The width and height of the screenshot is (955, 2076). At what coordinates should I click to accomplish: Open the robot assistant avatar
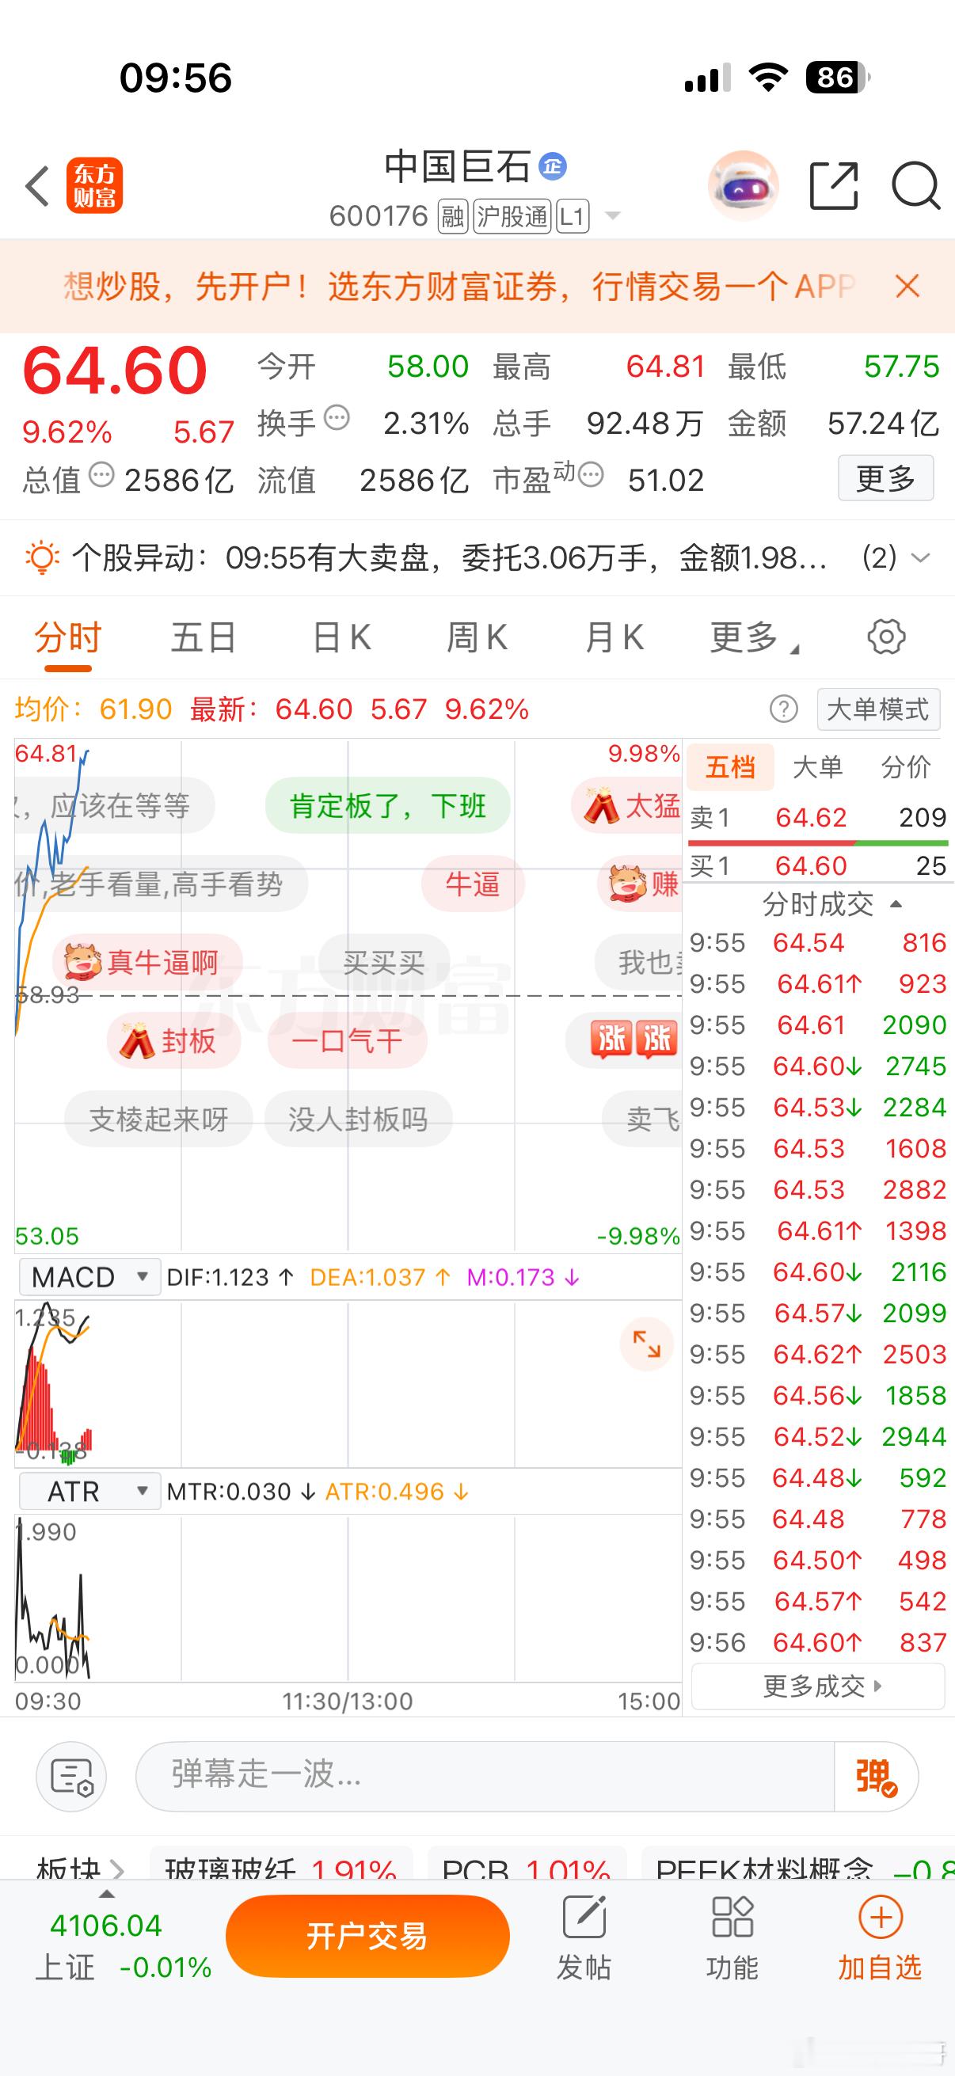[743, 185]
